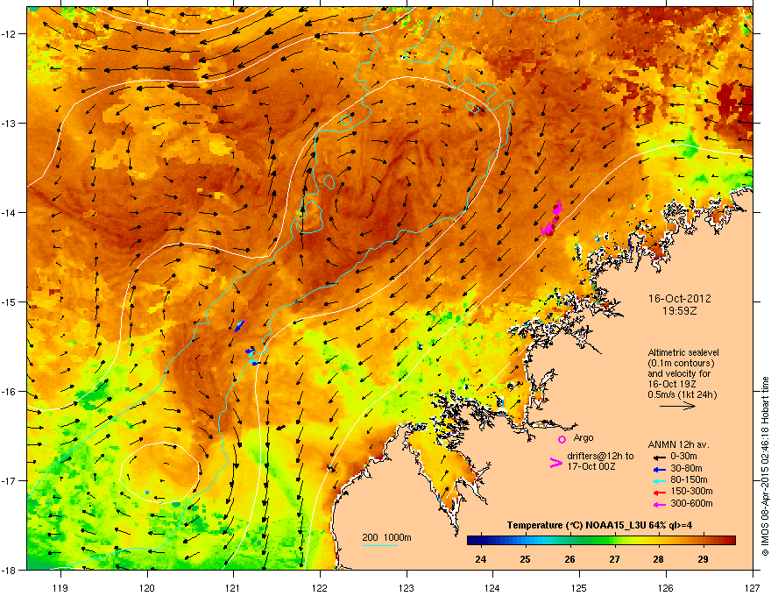The height and width of the screenshot is (596, 771).
Task: Click colorbar tick label "28"
Action: (x=658, y=559)
